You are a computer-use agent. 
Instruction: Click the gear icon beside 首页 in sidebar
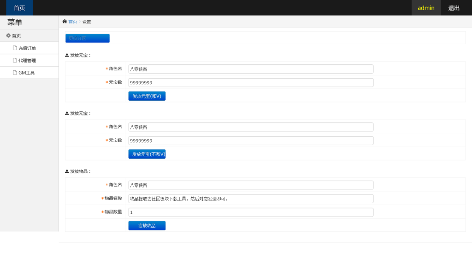point(8,35)
